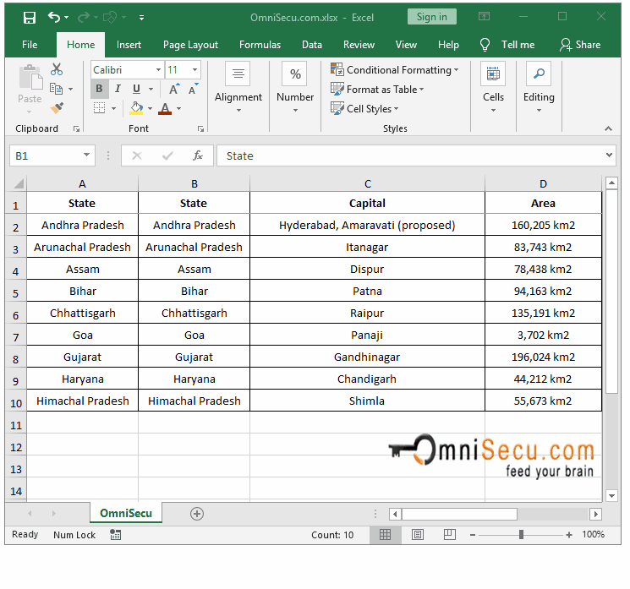Select the OmniSecu sheet tab

coord(126,513)
